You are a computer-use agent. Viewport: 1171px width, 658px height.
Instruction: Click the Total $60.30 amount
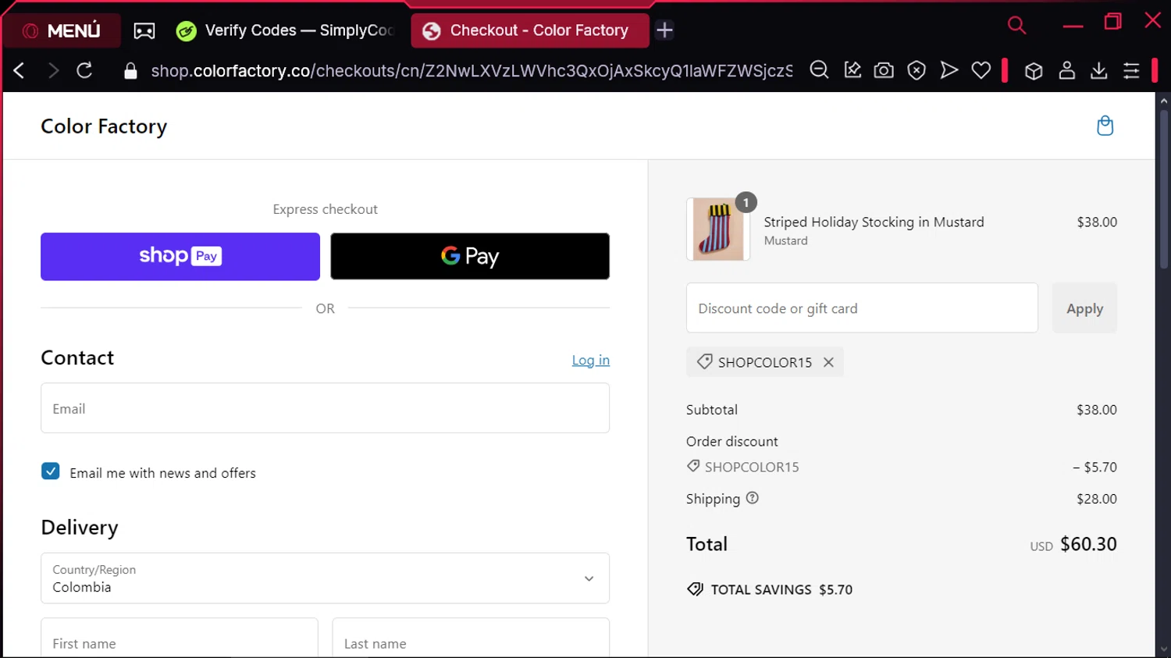(x=1088, y=544)
